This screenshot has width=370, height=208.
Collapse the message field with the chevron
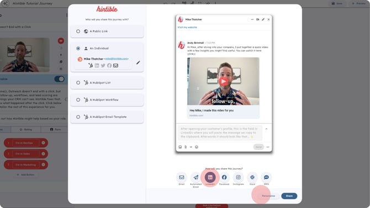pyautogui.click(x=266, y=129)
